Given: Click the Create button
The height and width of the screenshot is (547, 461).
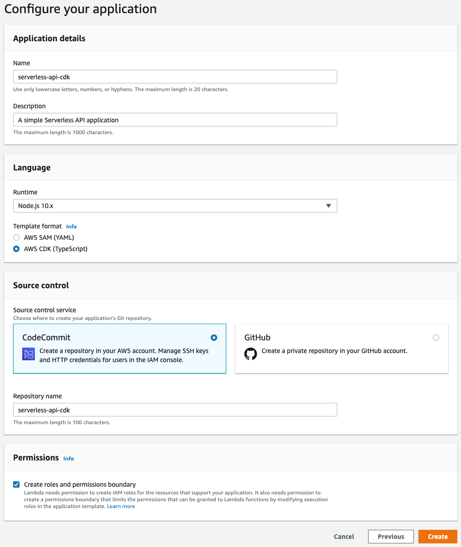Looking at the screenshot, I should (x=437, y=536).
